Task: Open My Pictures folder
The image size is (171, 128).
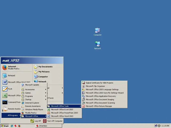Action: pos(42,72)
